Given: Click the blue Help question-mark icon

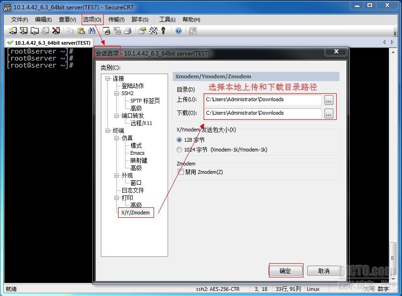Looking at the screenshot, I should pos(178,31).
